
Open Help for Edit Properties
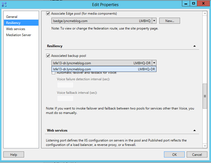(14, 154)
